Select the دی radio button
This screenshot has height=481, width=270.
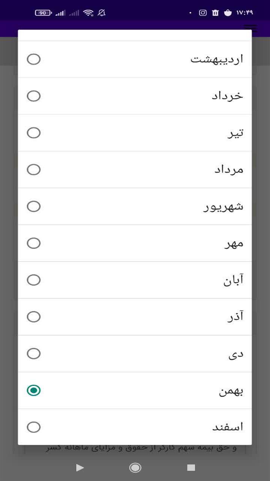[34, 354]
